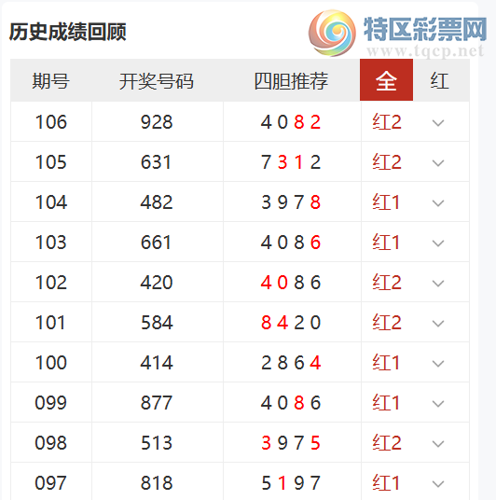
Task: Expand row 104 chevron
Action: tap(438, 203)
